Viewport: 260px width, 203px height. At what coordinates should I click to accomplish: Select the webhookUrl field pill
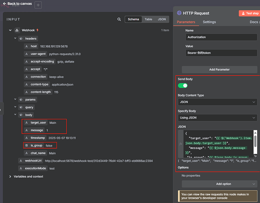(30, 161)
